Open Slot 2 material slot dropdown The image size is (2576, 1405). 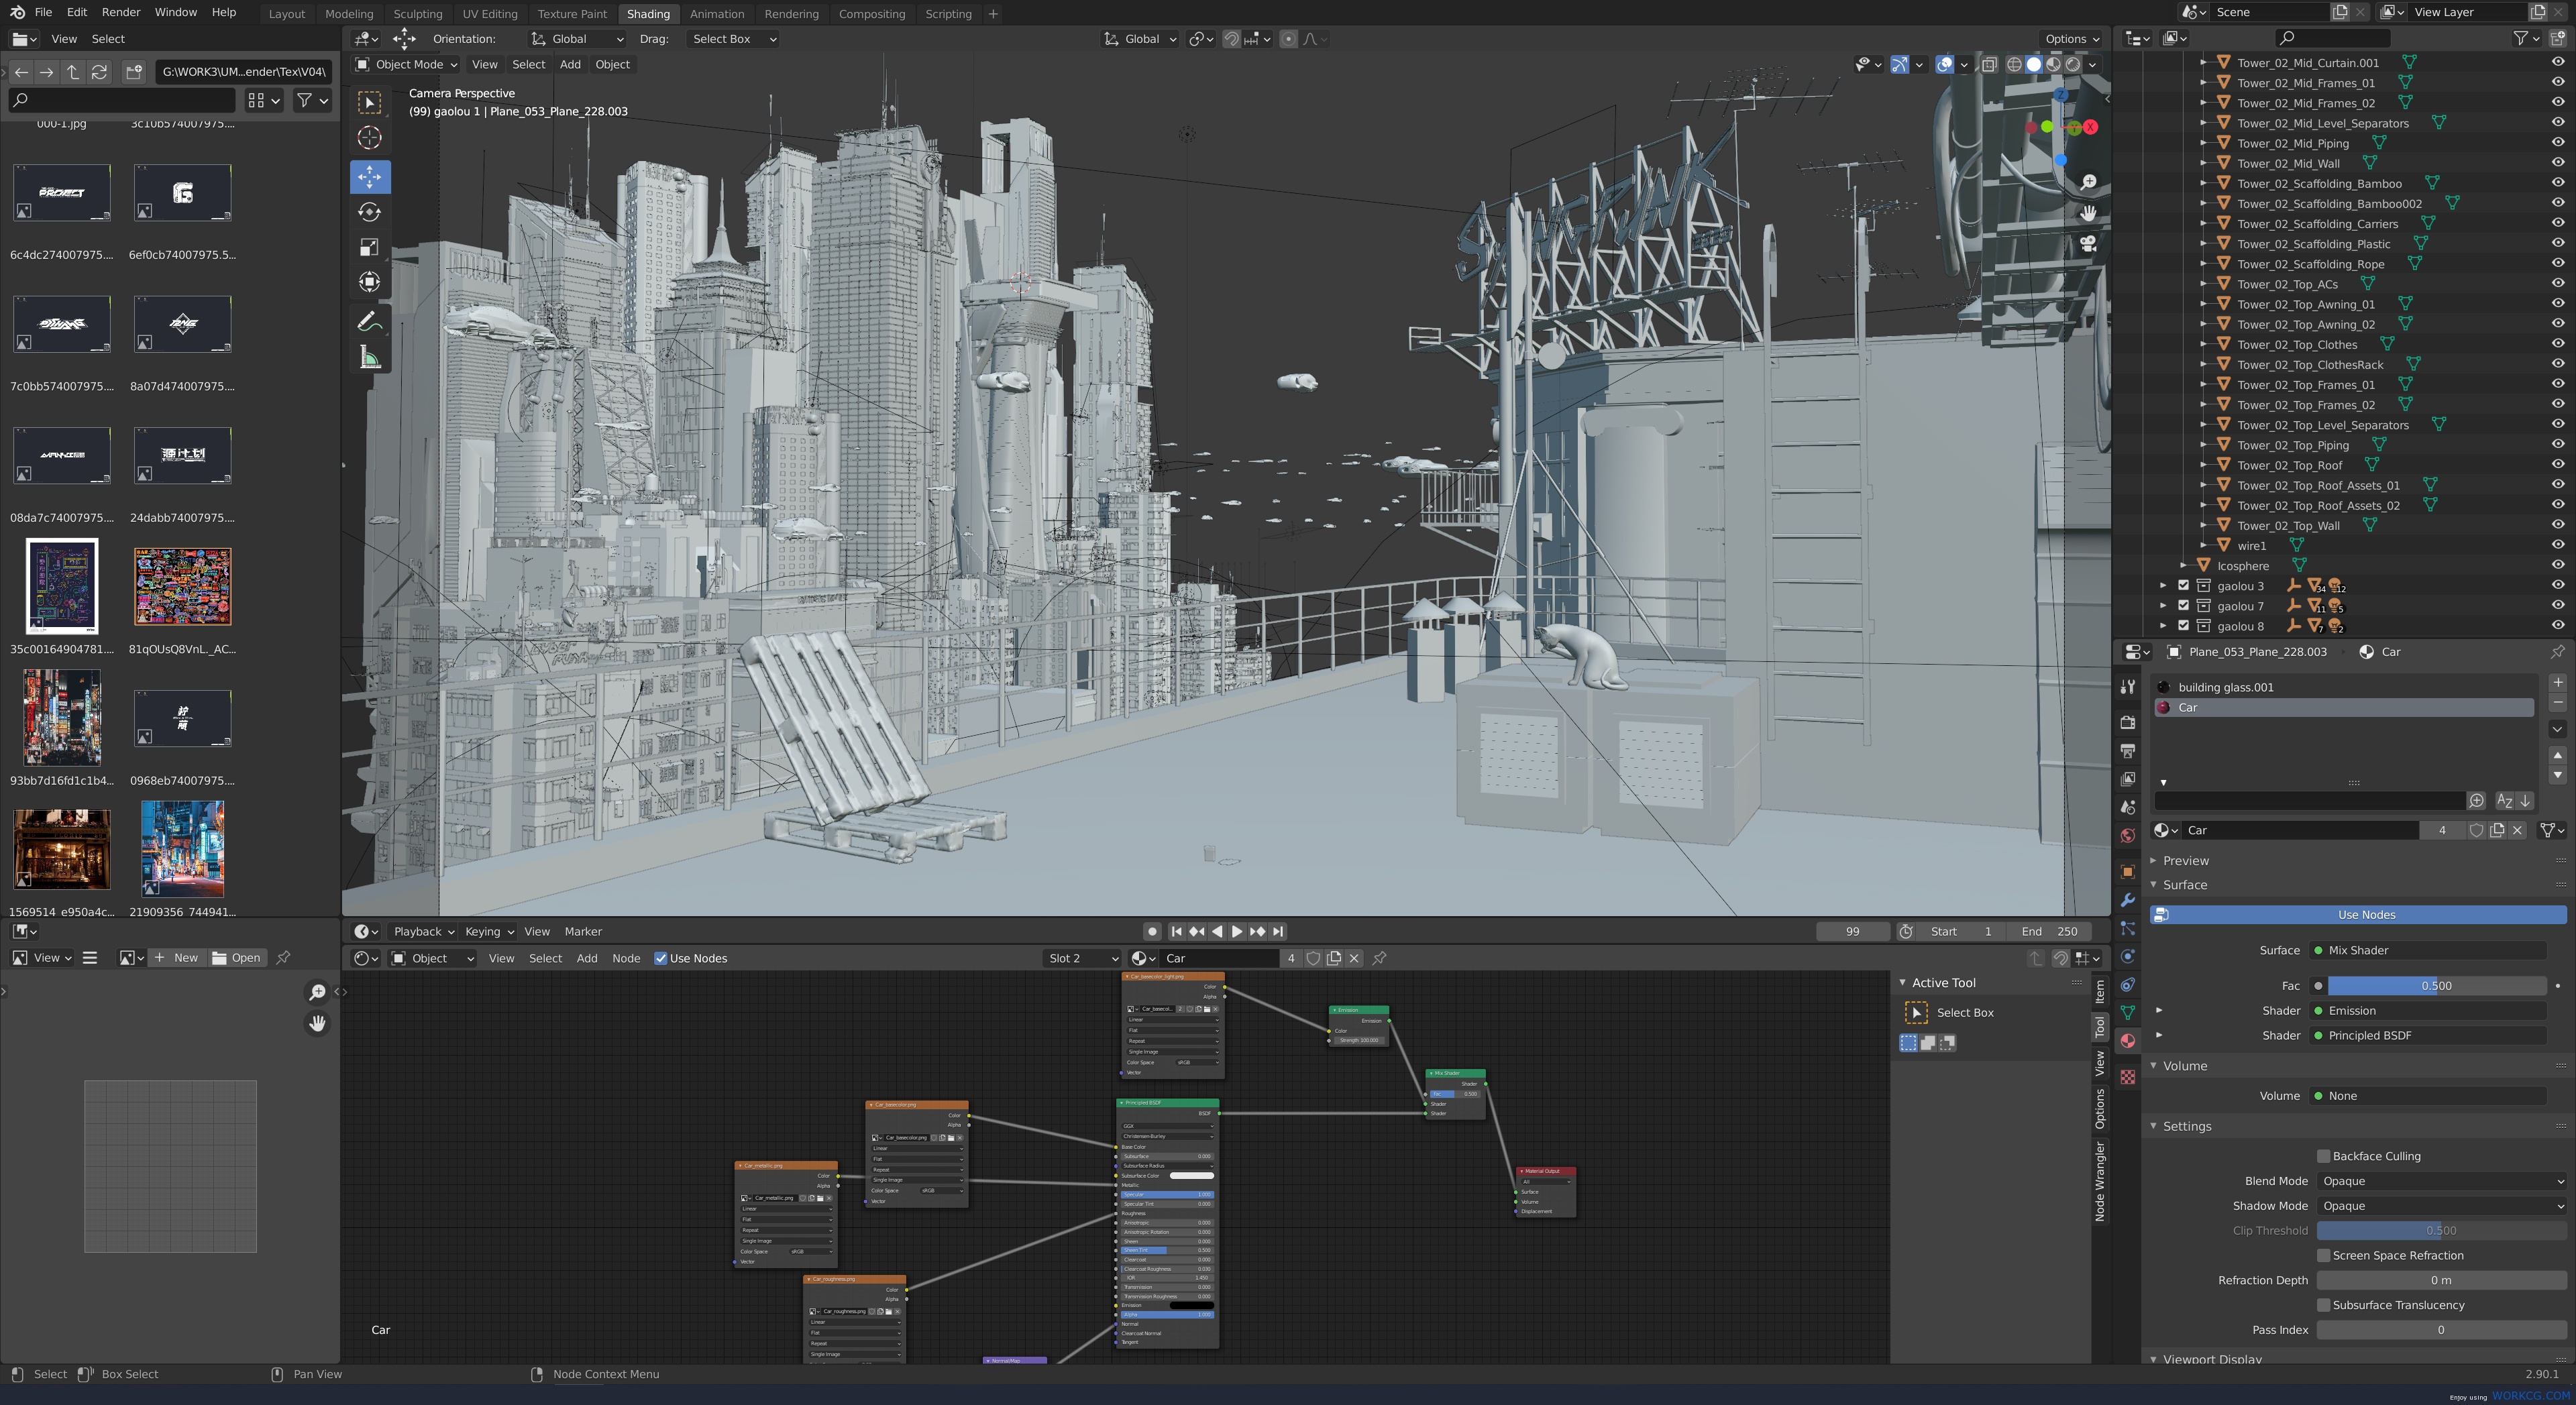pos(1082,958)
